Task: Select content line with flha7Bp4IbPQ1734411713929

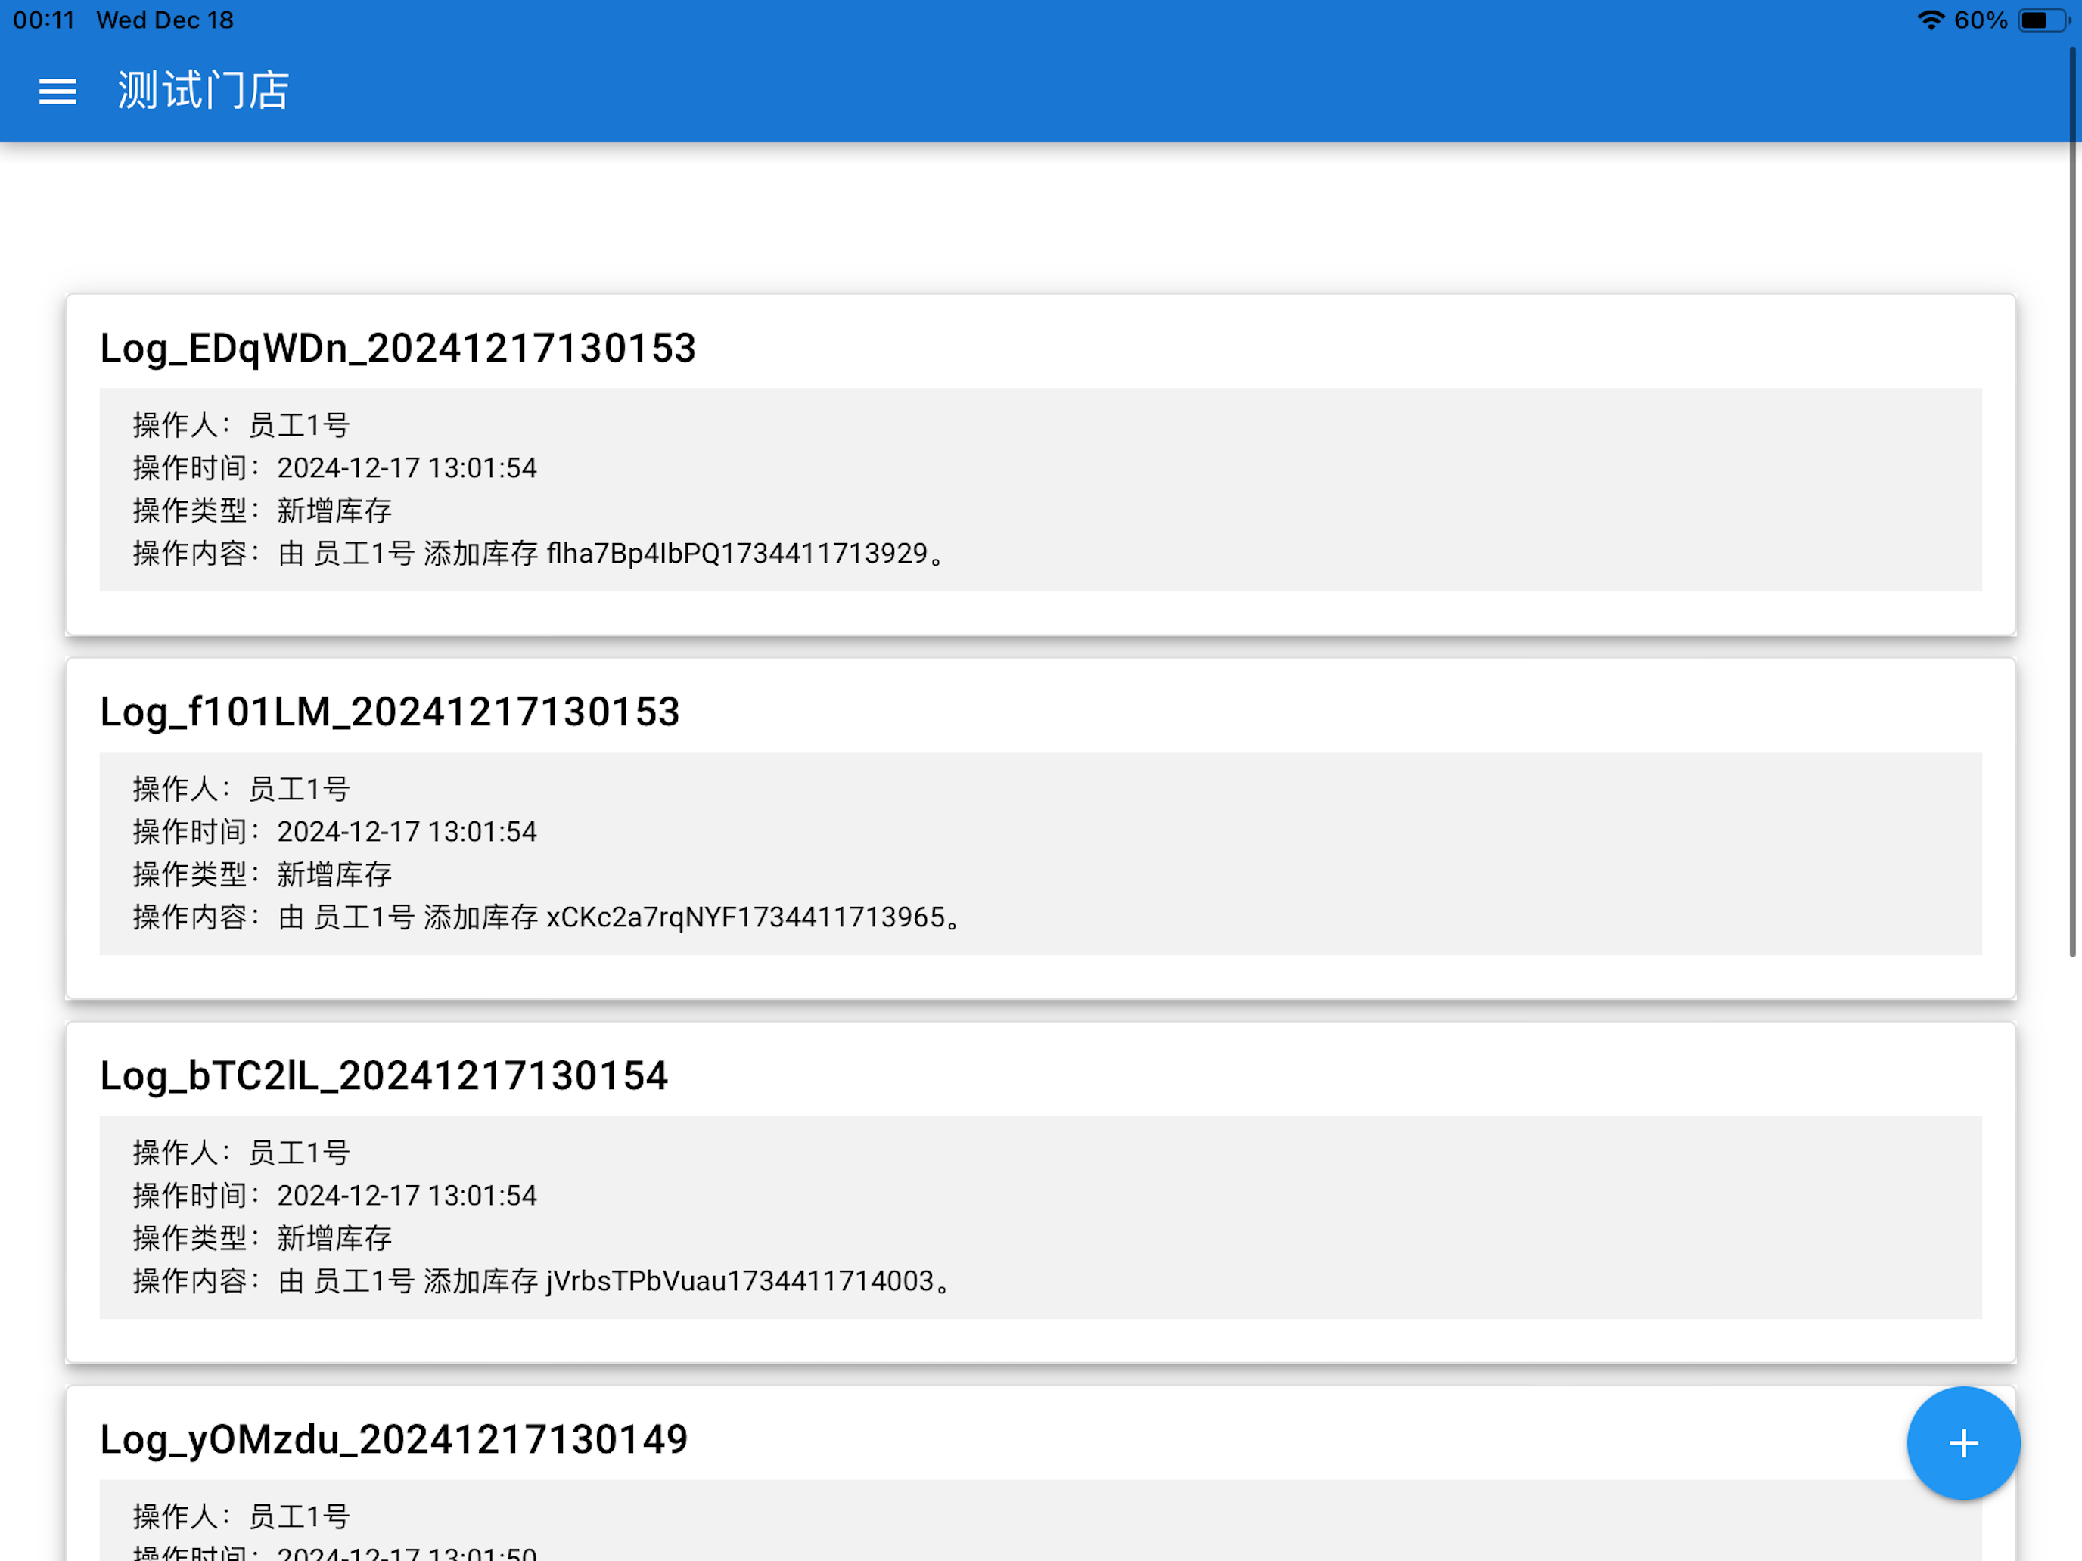Action: click(539, 554)
